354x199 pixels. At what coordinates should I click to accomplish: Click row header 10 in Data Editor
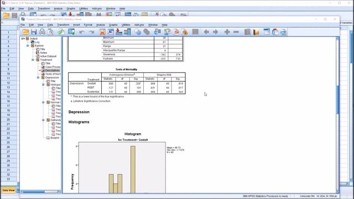(x=8, y=74)
